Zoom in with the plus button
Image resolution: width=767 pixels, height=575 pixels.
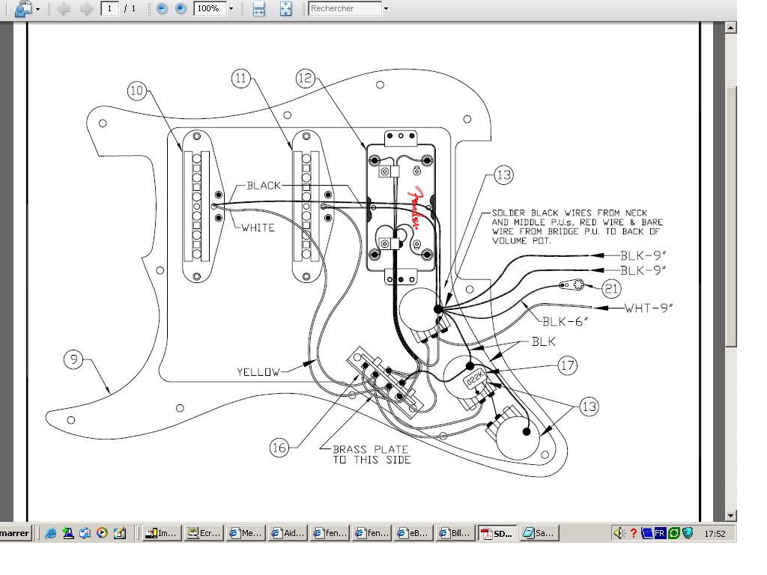point(181,8)
